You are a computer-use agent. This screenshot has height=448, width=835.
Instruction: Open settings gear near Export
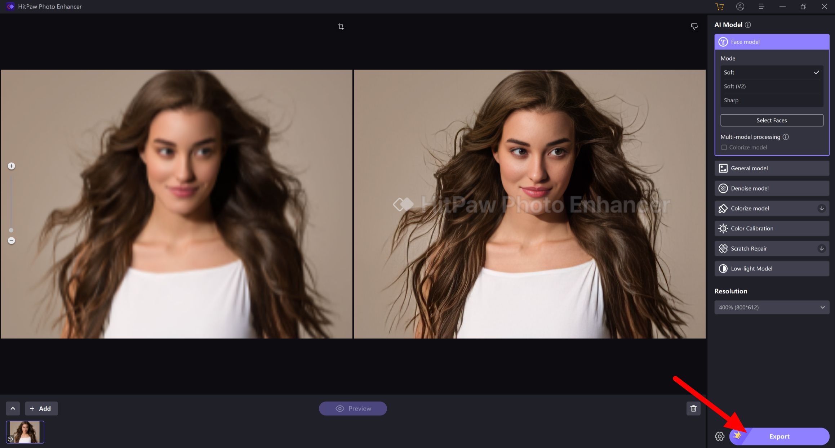tap(720, 436)
